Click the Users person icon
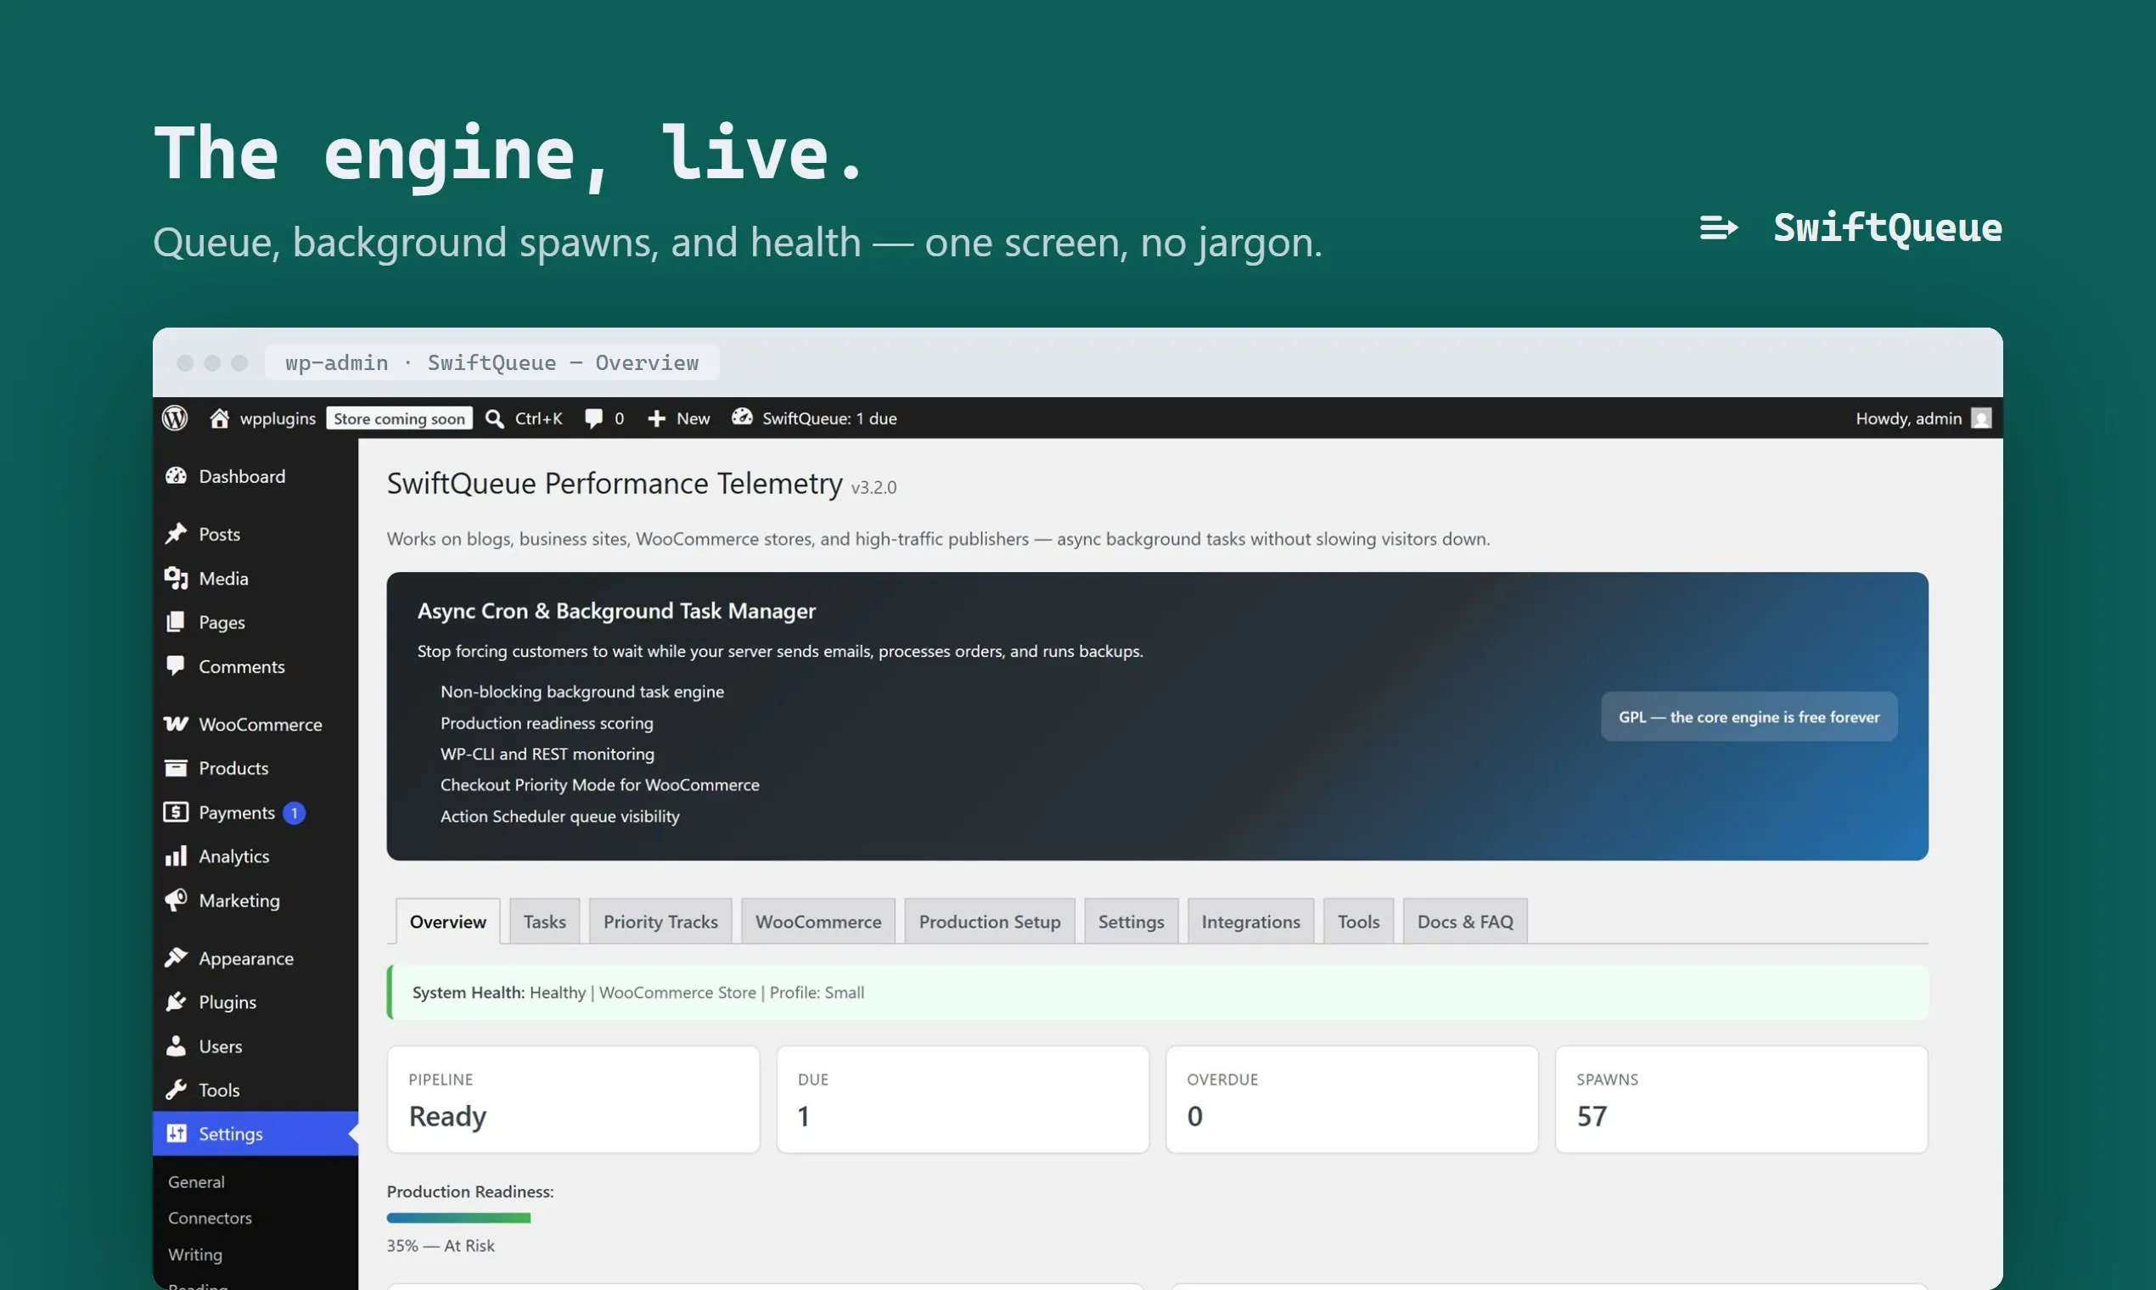Screen dimensions: 2156x1290 click(177, 1046)
